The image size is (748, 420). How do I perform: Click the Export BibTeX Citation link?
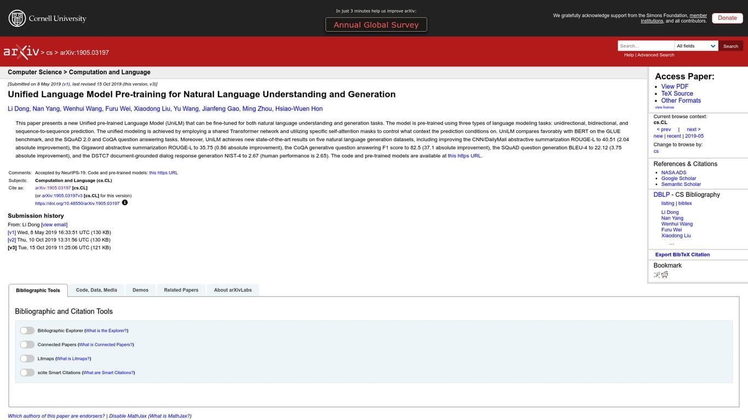click(682, 254)
